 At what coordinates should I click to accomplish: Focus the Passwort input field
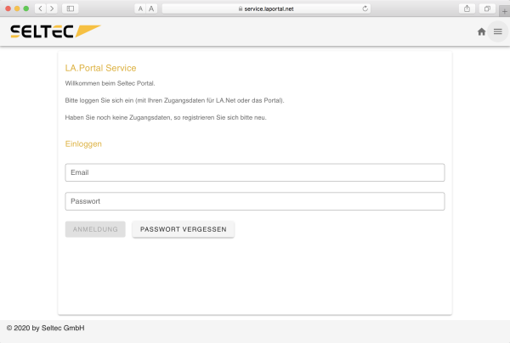click(255, 201)
